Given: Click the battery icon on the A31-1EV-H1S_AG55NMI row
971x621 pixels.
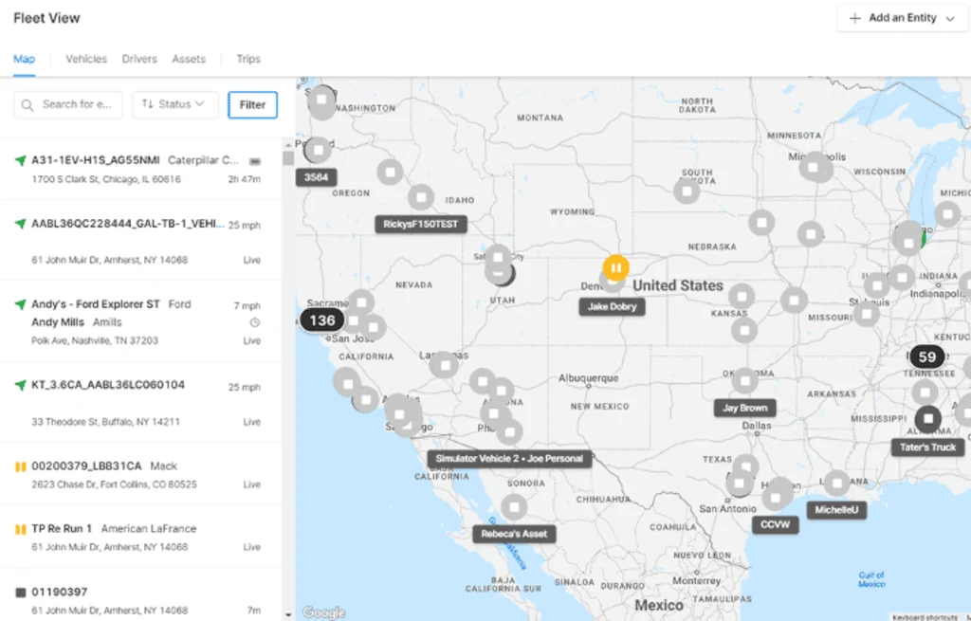Looking at the screenshot, I should click(x=254, y=161).
